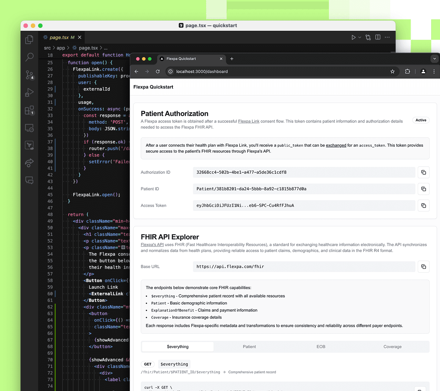Click line number 48 in the editor gutter
This screenshot has width=440, height=391.
point(50,215)
